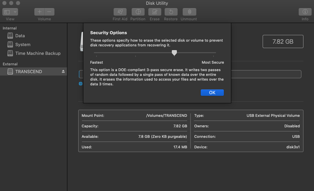
Task: Click the 7.82 GB size box
Action: tap(283, 41)
